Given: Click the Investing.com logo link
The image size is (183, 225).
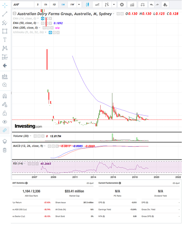Looking at the screenshot, I should [x=28, y=126].
